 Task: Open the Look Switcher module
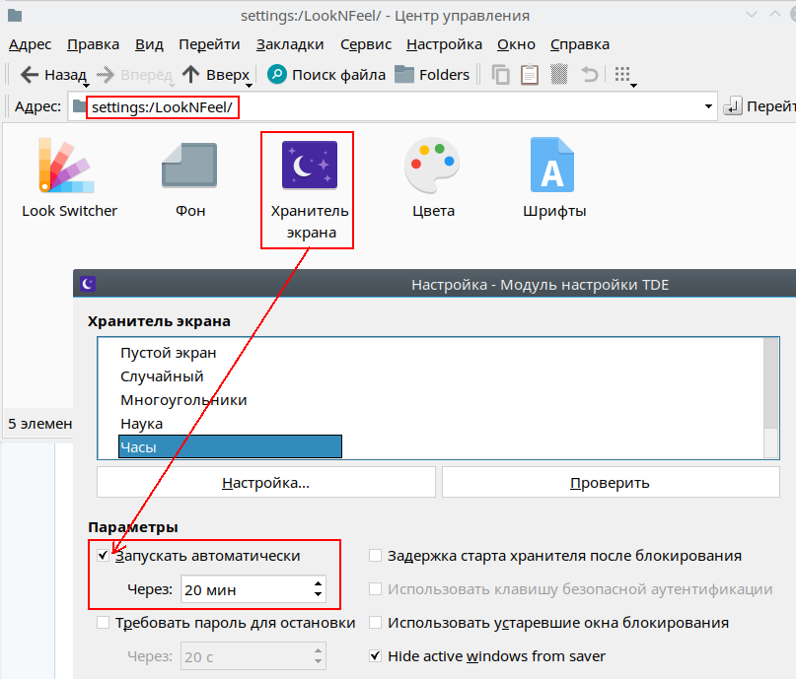68,166
